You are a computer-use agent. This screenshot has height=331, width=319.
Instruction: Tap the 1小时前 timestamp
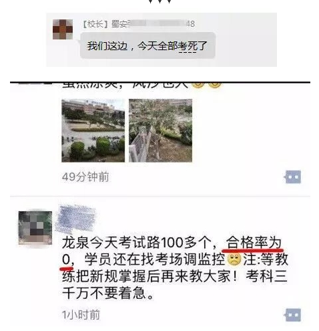pyautogui.click(x=81, y=315)
